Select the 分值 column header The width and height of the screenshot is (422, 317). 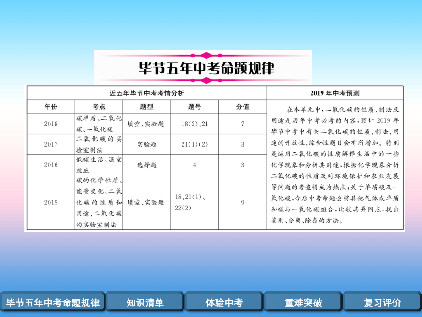[x=243, y=107]
